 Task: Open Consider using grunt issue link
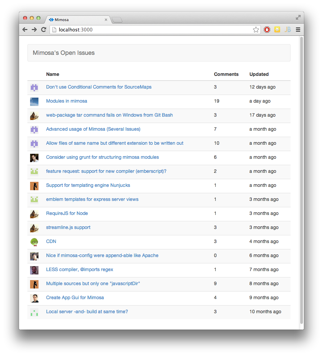click(102, 157)
